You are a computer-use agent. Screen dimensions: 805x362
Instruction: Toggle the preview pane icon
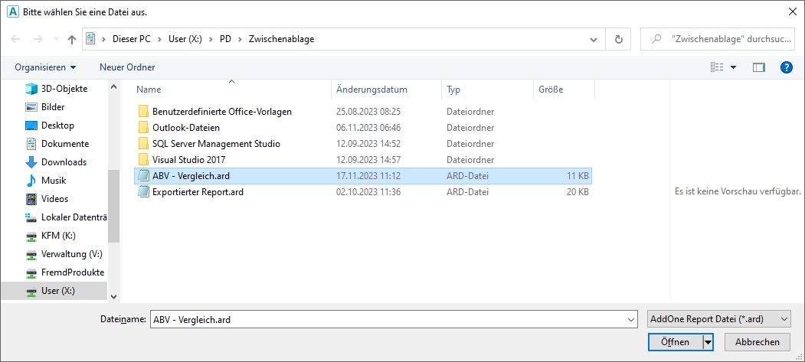click(x=759, y=67)
